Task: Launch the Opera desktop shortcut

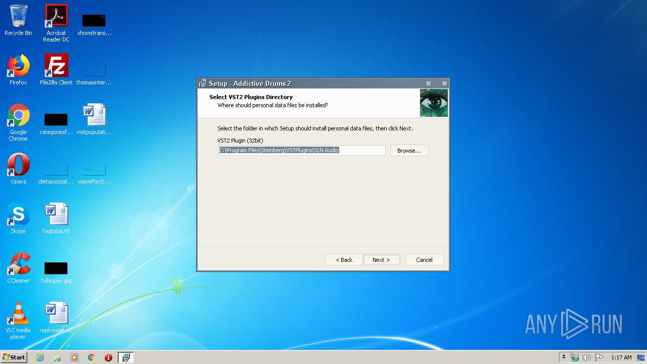Action: pyautogui.click(x=18, y=169)
